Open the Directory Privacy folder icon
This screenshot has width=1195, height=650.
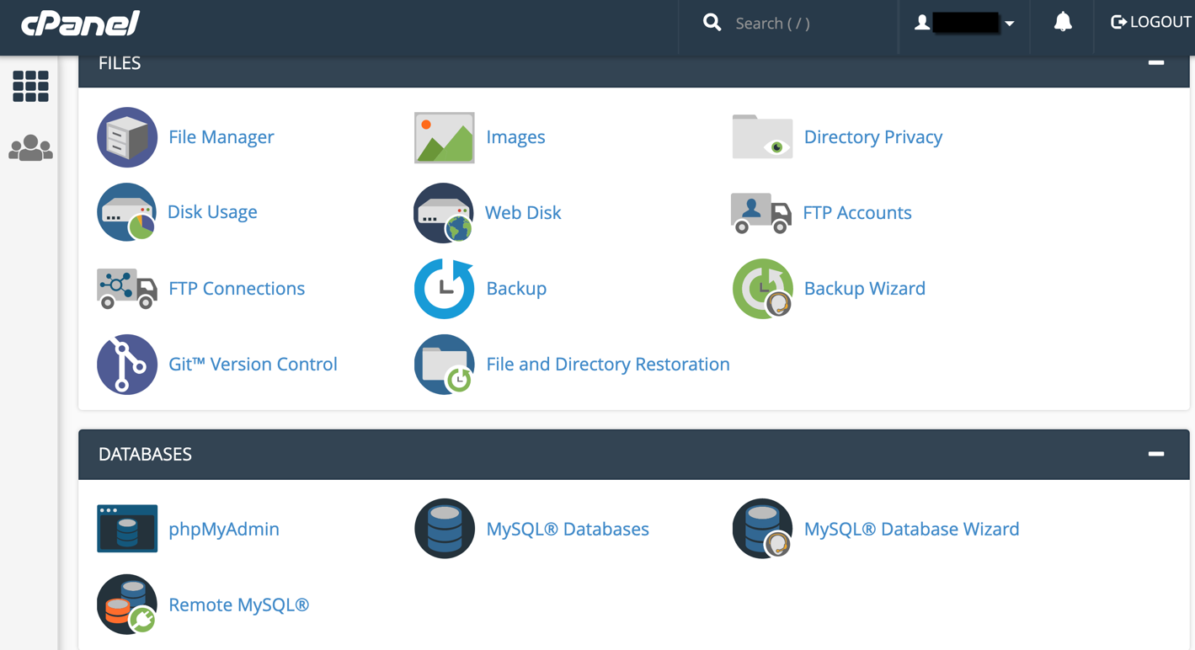point(762,137)
